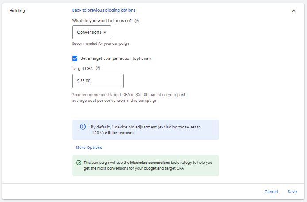Expand More Options

pos(89,148)
